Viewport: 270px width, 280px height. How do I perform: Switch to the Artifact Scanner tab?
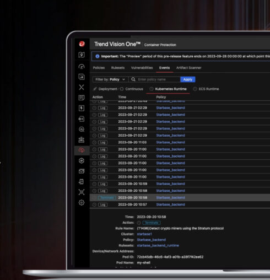pyautogui.click(x=188, y=68)
